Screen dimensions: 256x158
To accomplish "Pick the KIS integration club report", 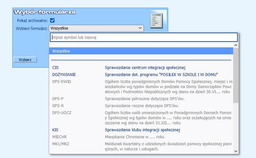I will click(141, 130).
